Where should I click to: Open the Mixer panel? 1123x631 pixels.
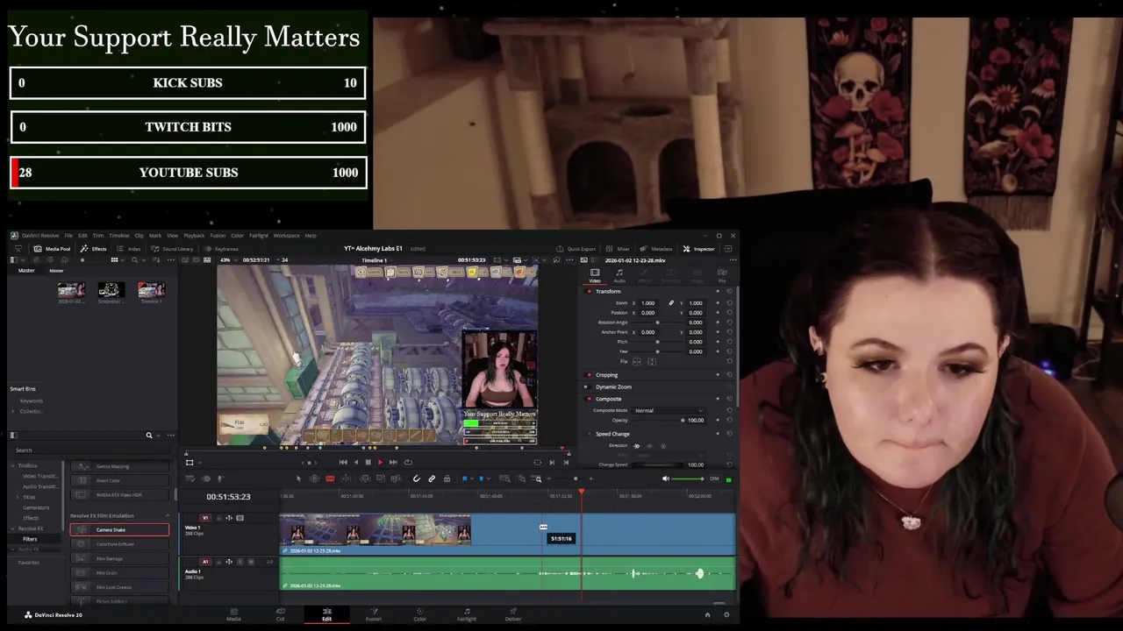[619, 249]
